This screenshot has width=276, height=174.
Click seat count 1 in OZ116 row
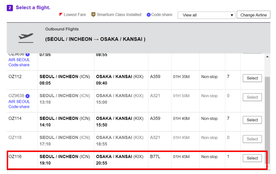click(228, 157)
